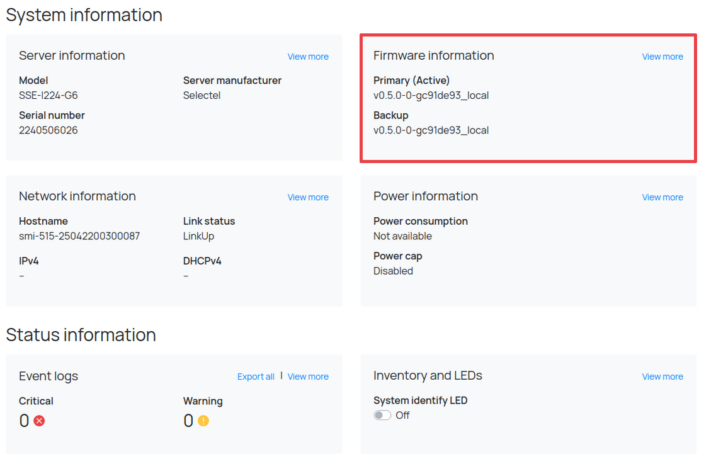716x471 pixels.
Task: Toggle the System identify LED switch
Action: (x=382, y=416)
